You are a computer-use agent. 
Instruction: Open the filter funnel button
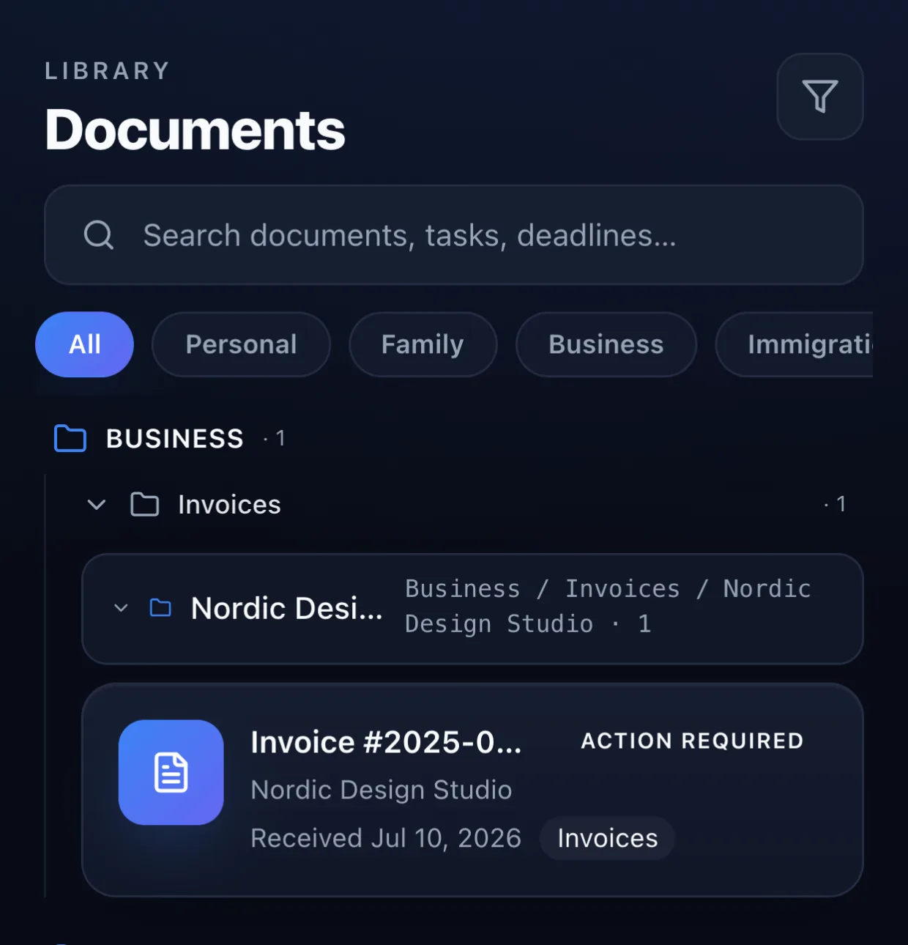tap(819, 96)
